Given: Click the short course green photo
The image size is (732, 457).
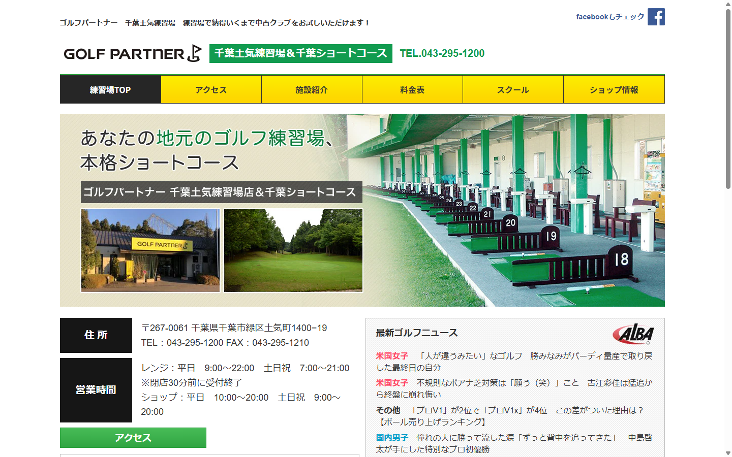Looking at the screenshot, I should coord(293,250).
